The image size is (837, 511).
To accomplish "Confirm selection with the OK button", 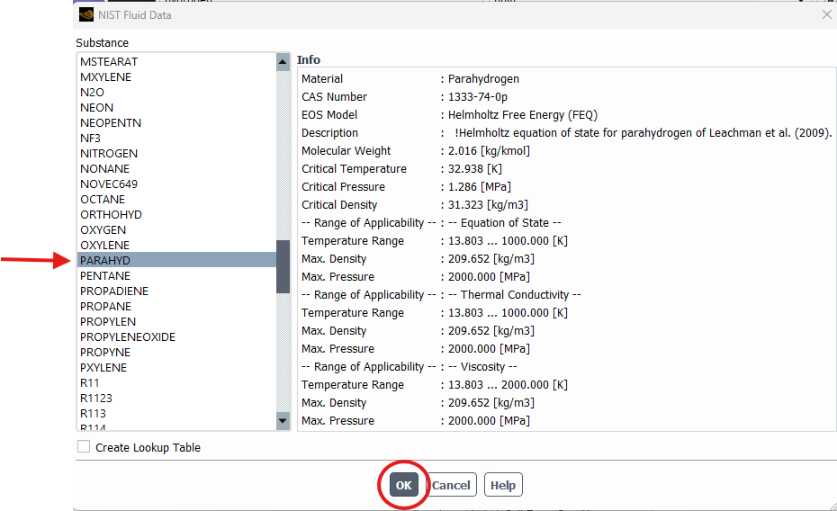I will click(x=403, y=485).
